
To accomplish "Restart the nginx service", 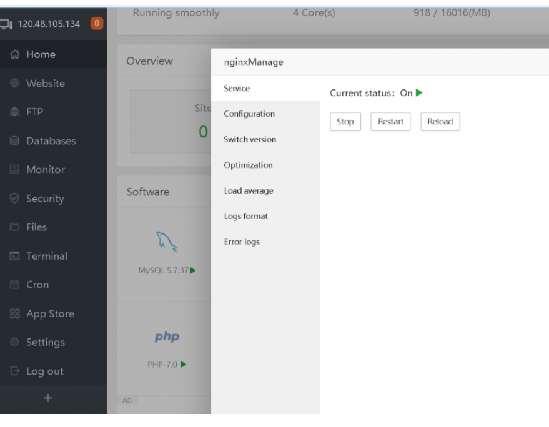I will pos(390,122).
